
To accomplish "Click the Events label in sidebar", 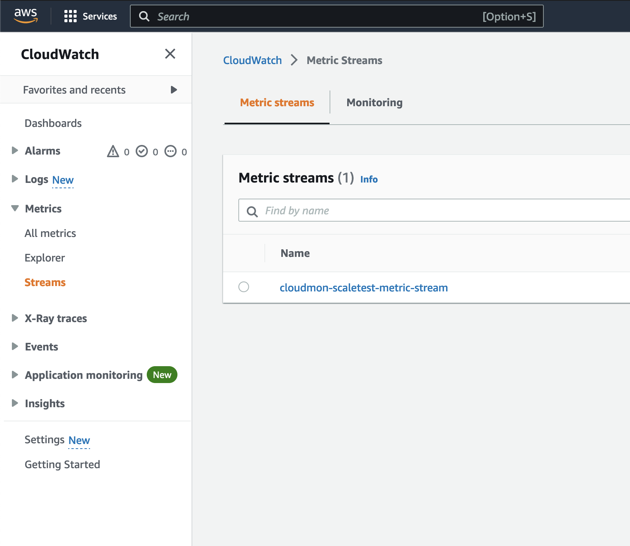I will [x=41, y=347].
